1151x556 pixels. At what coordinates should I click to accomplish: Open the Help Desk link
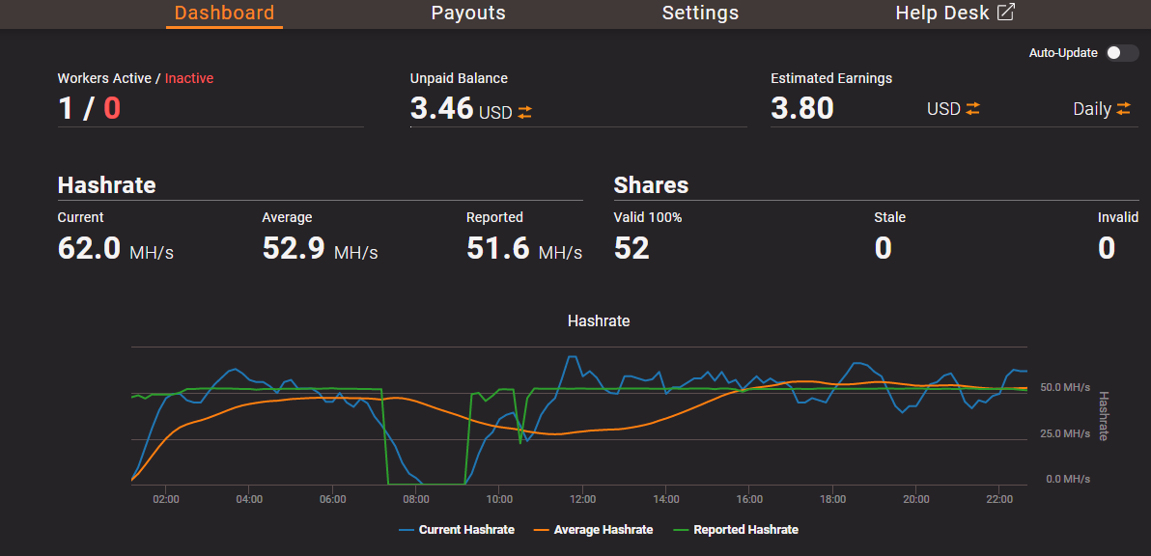tap(955, 14)
